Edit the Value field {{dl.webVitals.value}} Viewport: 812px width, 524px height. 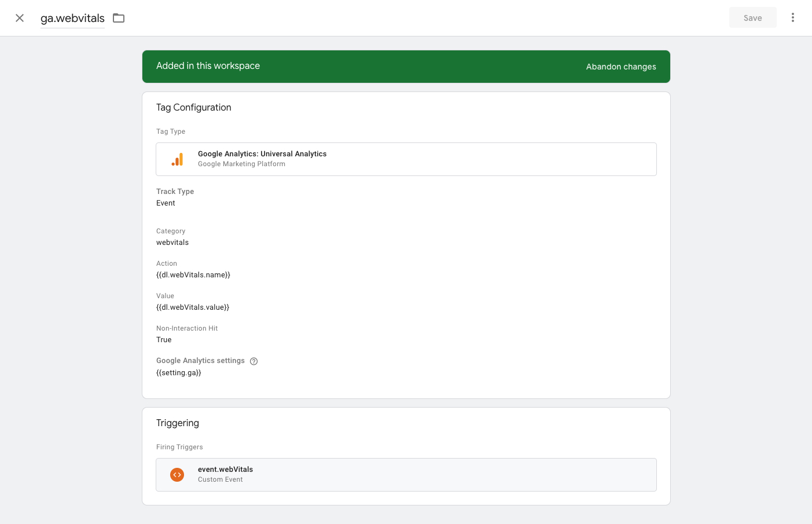[193, 307]
